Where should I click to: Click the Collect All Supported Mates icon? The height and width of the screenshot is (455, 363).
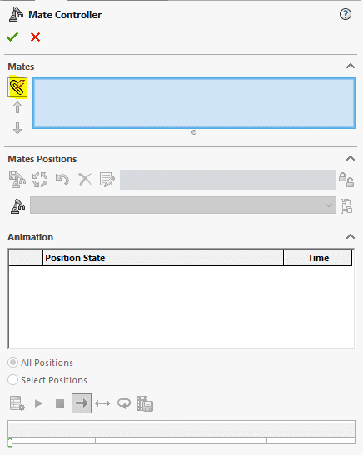pos(17,87)
